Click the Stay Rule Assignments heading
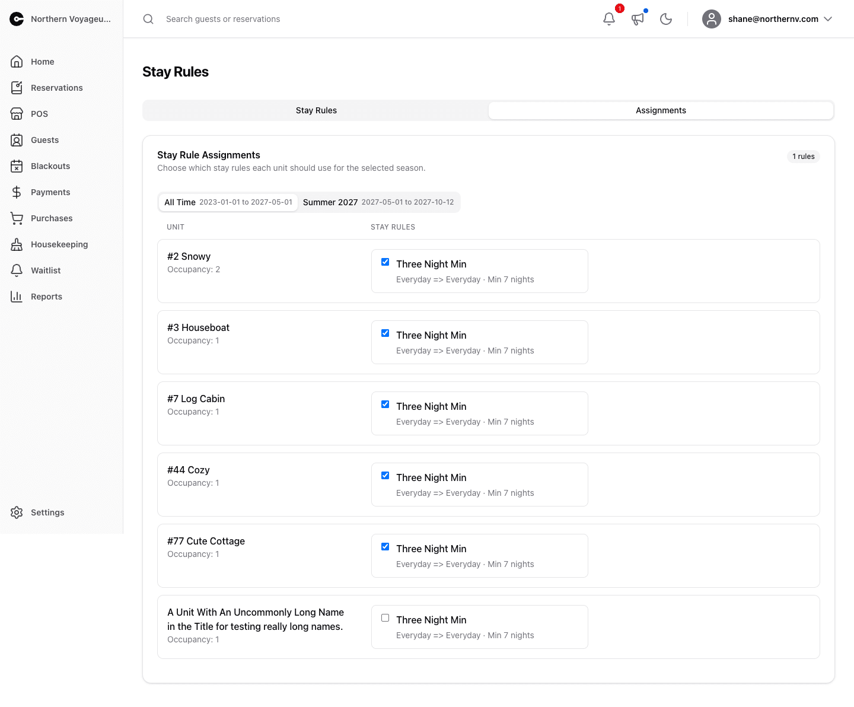Screen dimensions: 854x707 pyautogui.click(x=209, y=155)
